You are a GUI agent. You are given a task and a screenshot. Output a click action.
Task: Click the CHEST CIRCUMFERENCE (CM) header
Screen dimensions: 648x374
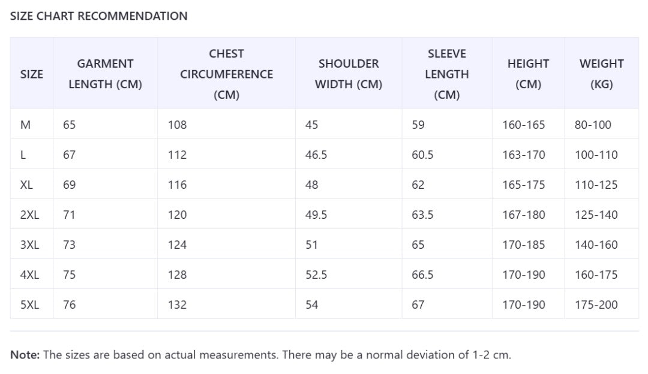[226, 74]
